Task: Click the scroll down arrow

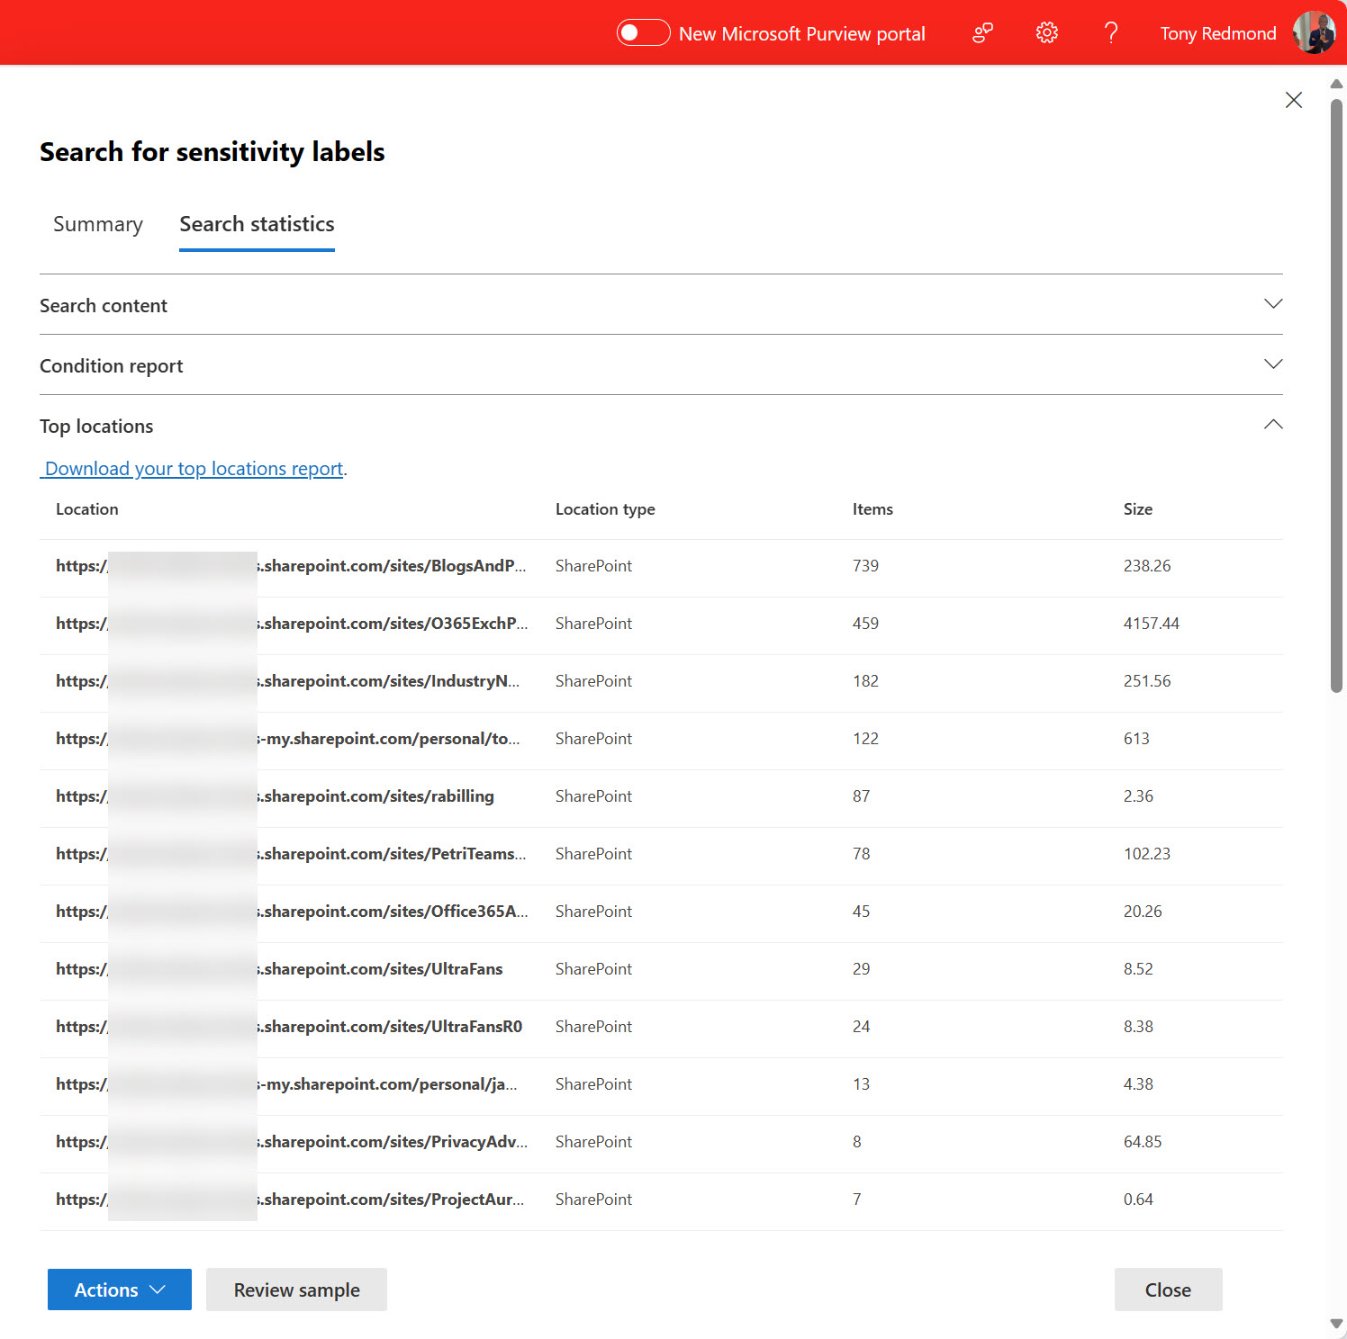Action: [x=1336, y=1323]
